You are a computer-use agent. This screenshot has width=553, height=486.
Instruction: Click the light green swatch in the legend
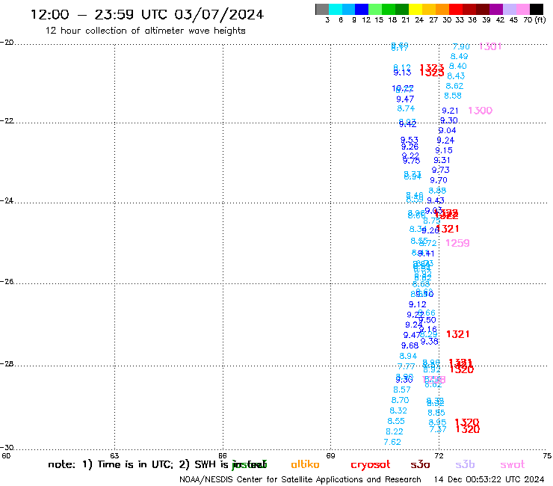coord(375,9)
